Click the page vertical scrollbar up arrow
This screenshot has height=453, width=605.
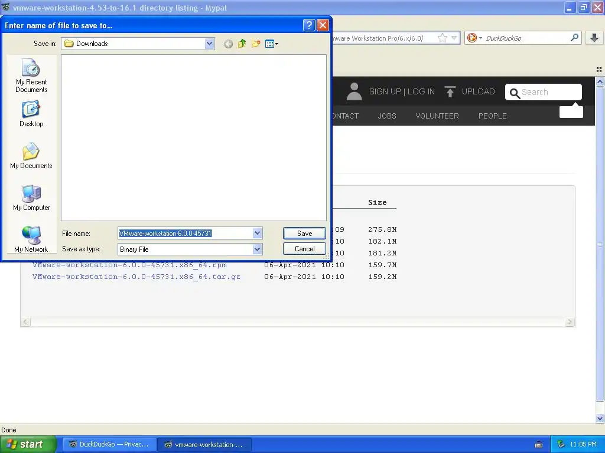pos(600,81)
